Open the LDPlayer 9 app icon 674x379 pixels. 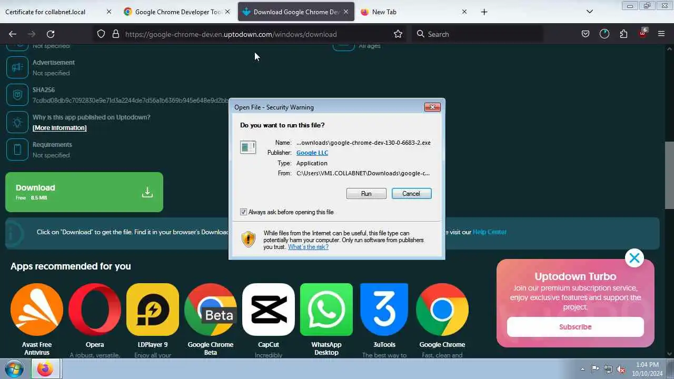[x=153, y=310]
